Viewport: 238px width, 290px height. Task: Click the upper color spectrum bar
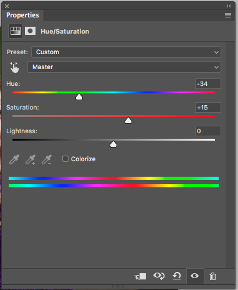(x=113, y=178)
